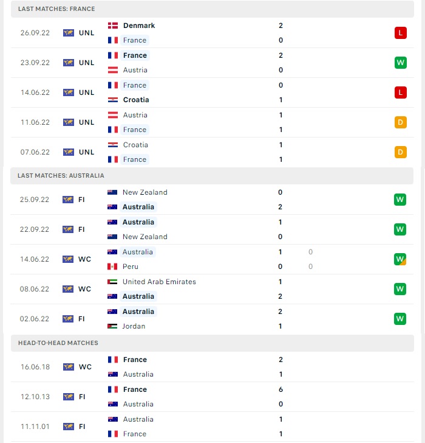Open the Last Matches: Australia section header
425x443 pixels.
click(212, 176)
